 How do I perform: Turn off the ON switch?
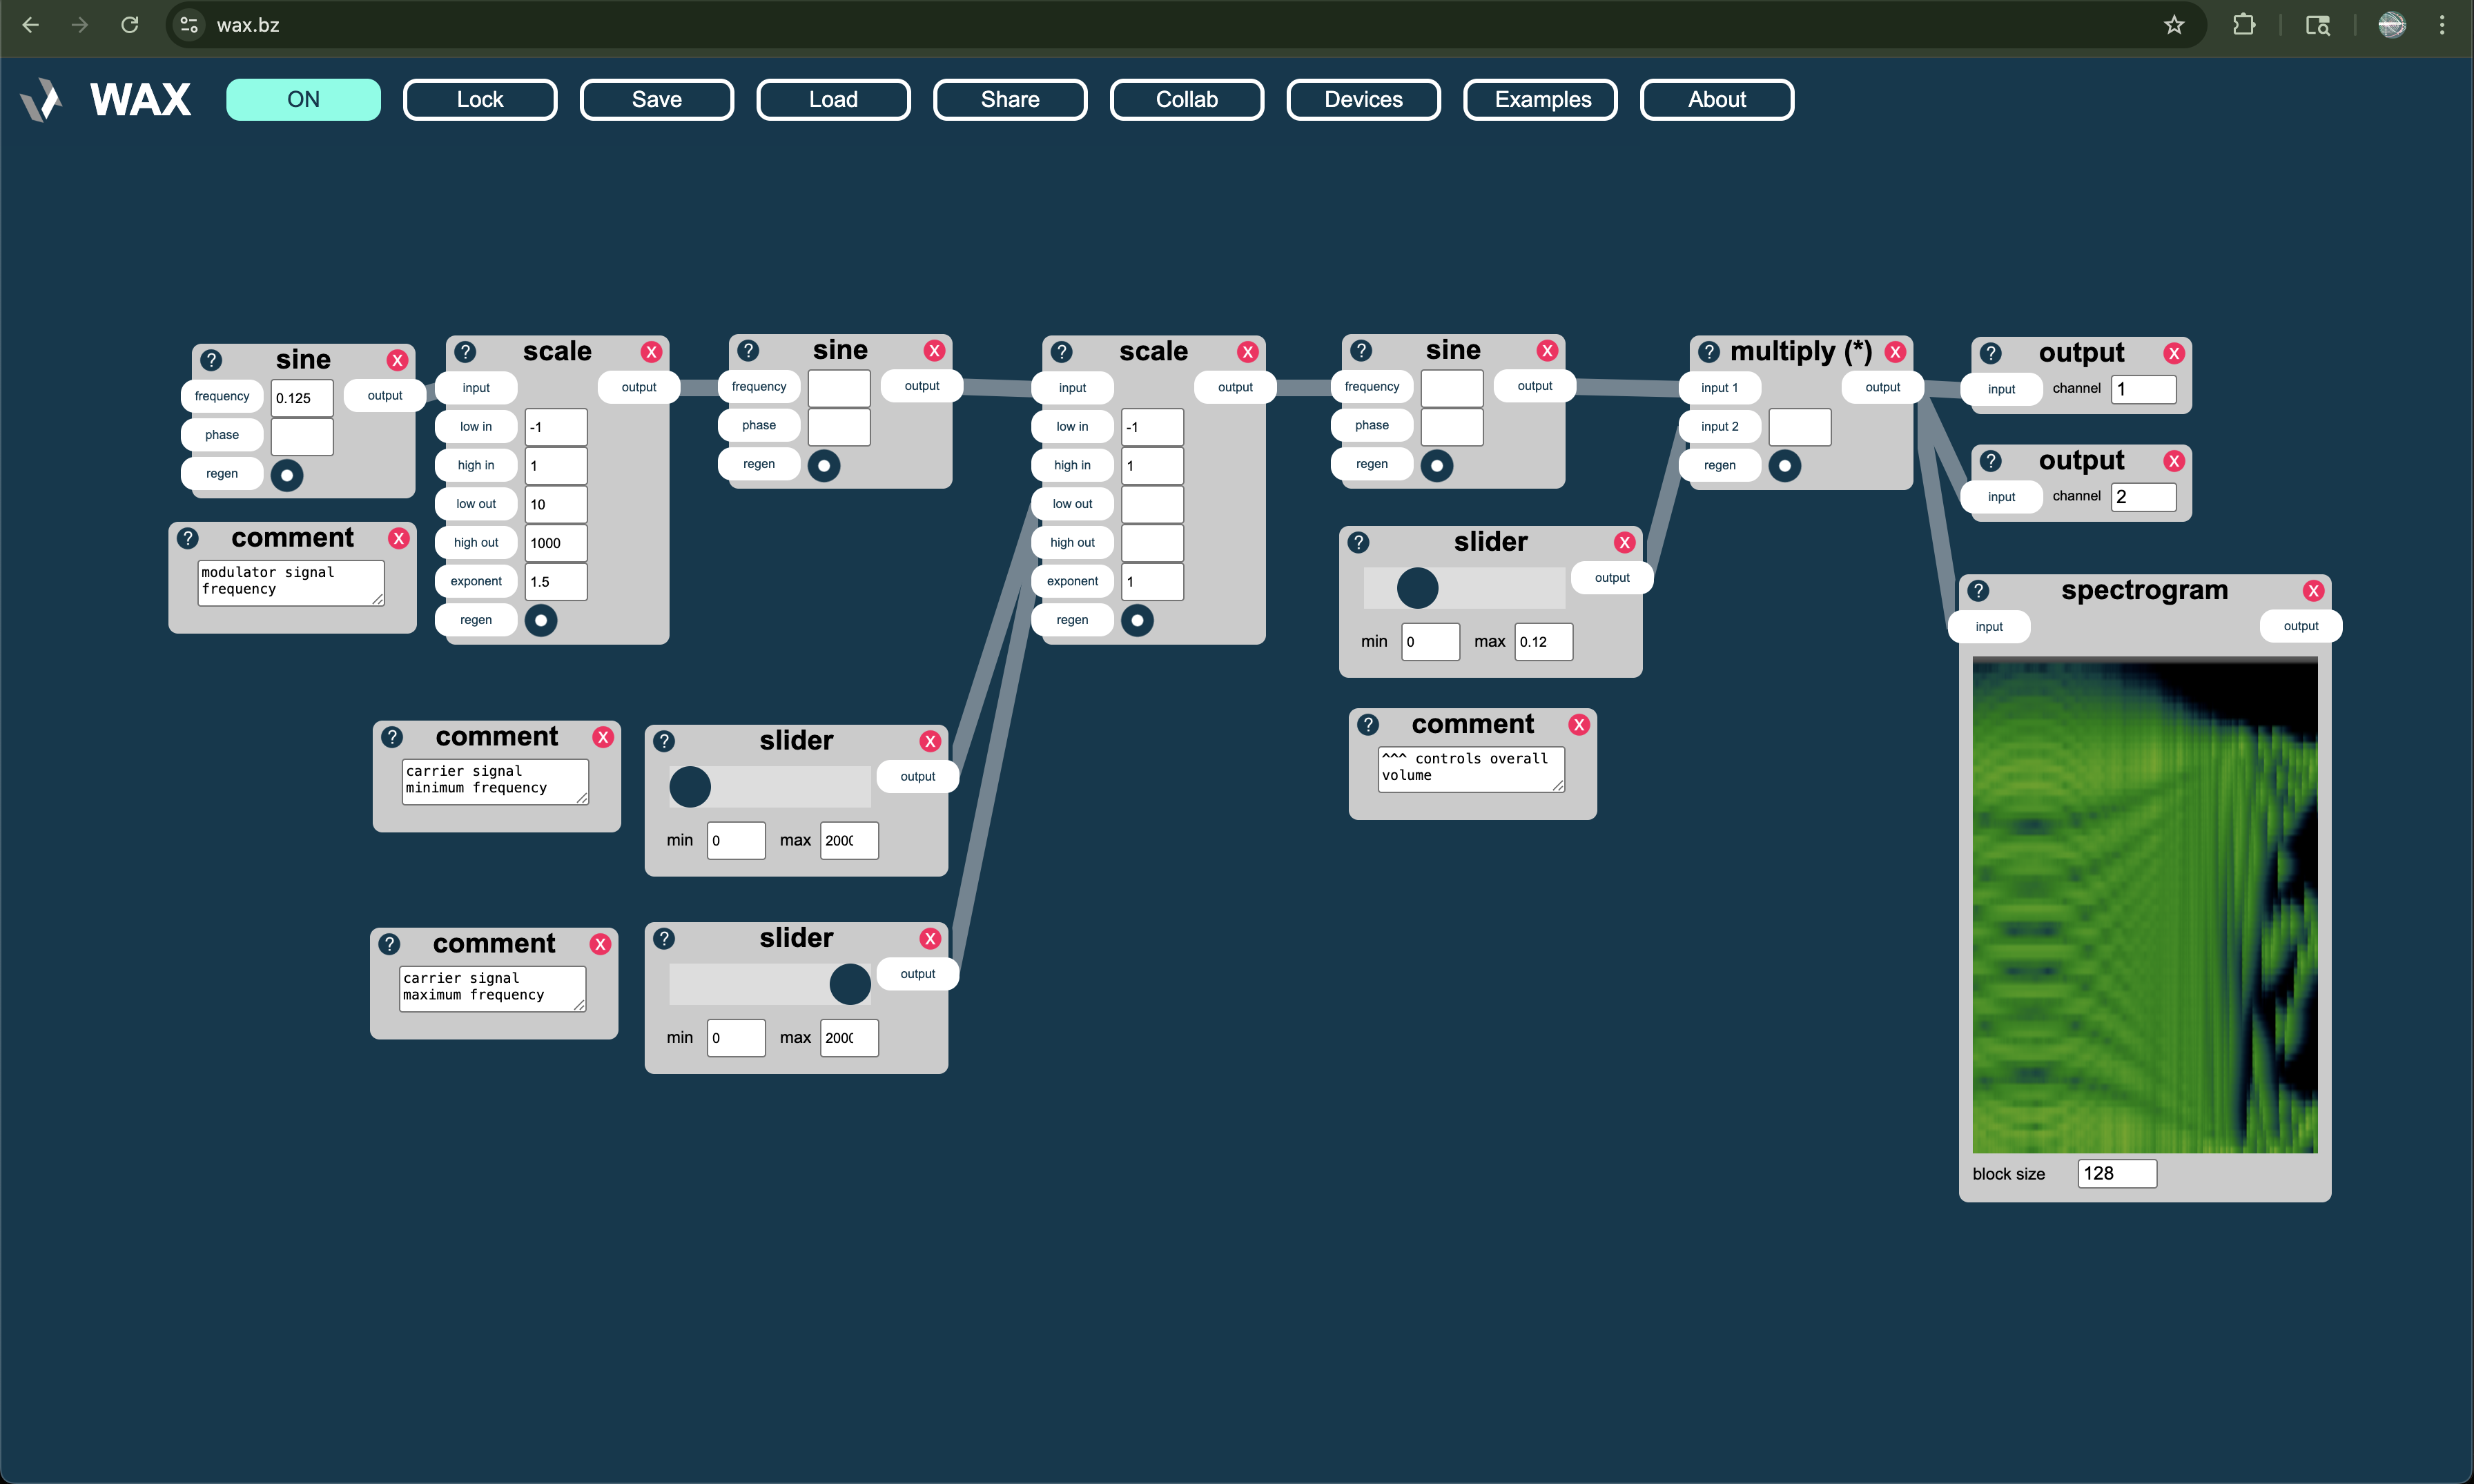303,99
